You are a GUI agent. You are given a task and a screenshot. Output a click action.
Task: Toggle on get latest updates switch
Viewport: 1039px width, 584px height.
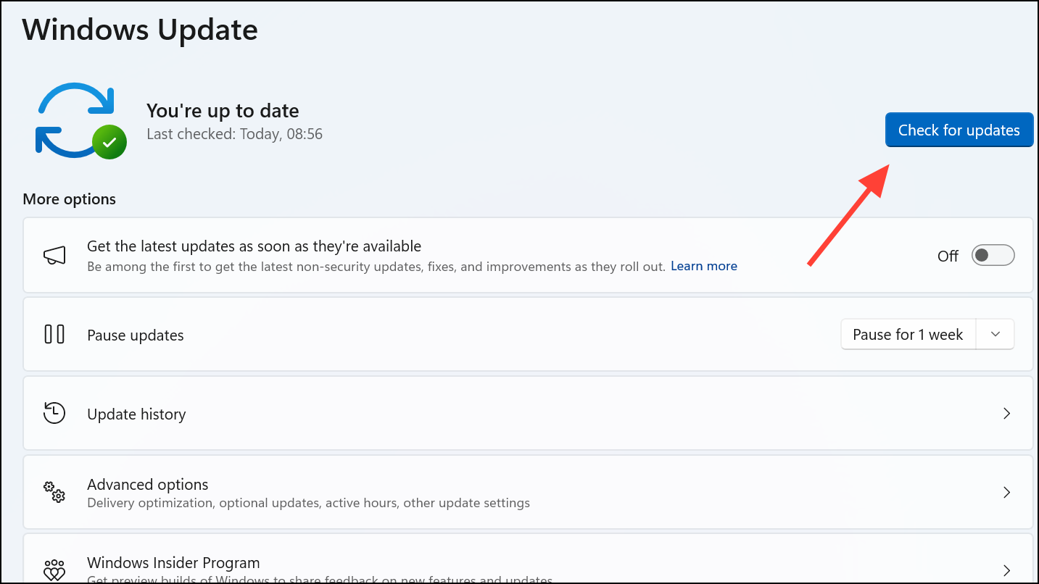(993, 255)
